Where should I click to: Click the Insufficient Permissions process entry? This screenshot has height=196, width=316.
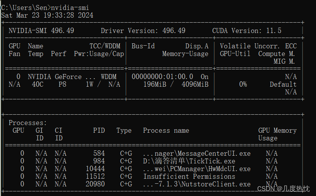(x=189, y=176)
